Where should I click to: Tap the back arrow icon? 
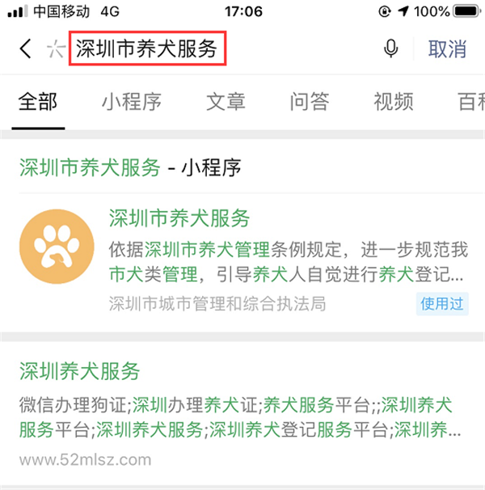(x=26, y=49)
